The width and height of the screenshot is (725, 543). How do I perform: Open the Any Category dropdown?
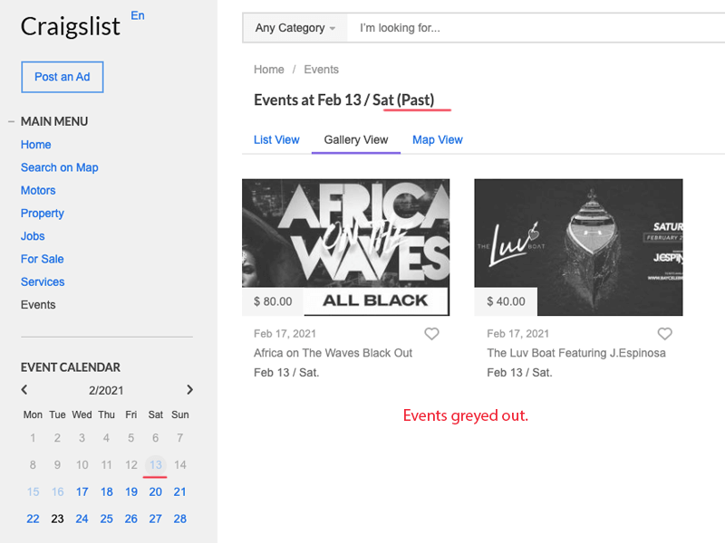(x=295, y=28)
